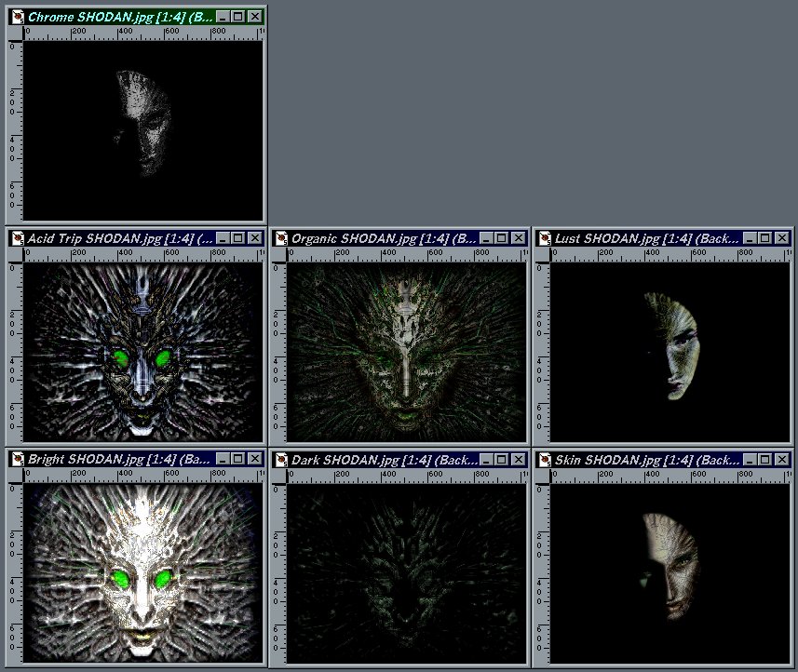Minimize the Lust SHODAN.jpg window
The height and width of the screenshot is (672, 798).
pos(750,238)
